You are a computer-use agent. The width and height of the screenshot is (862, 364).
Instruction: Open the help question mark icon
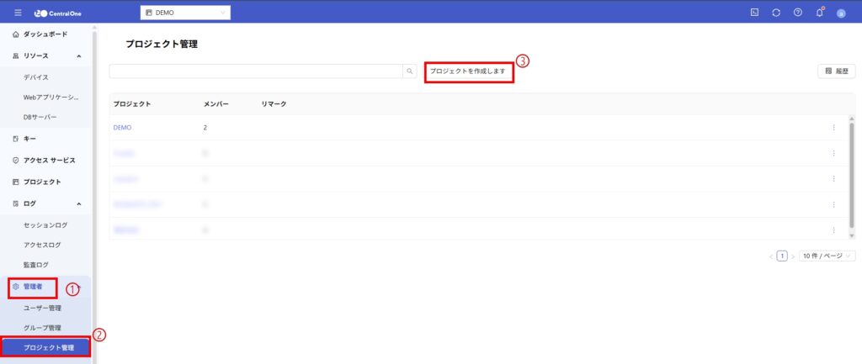coord(797,13)
